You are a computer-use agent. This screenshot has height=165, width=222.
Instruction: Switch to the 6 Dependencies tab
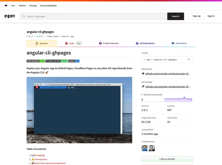pos(109,43)
